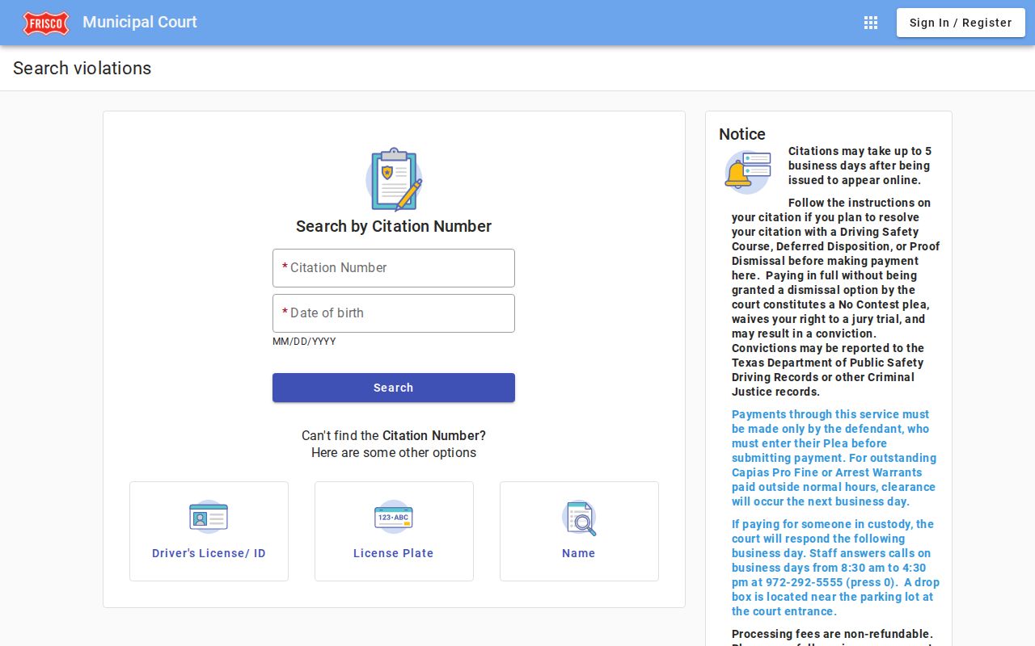1035x646 pixels.
Task: Click the Frisco logo in the header
Action: 46,23
